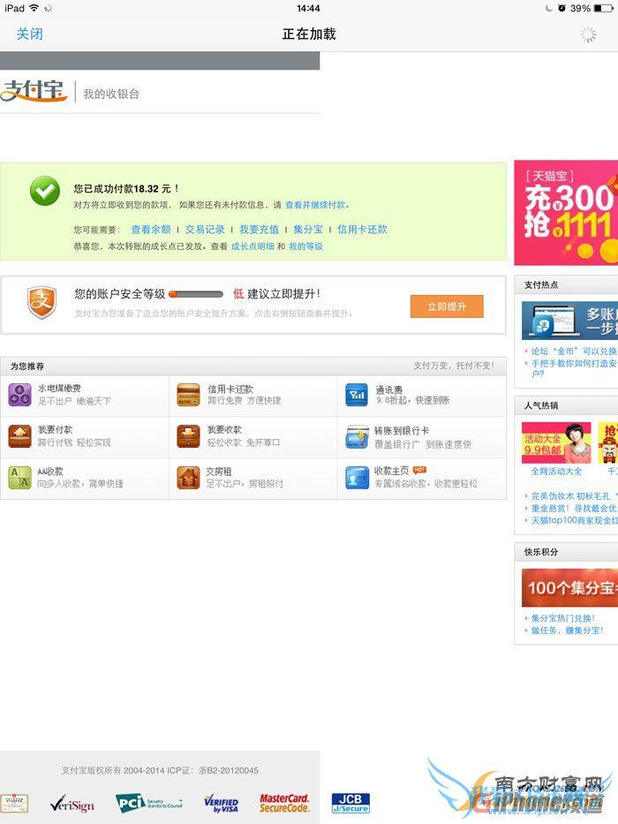Click the 我的收银台 header text
Viewport: 618px width, 824px height.
(111, 94)
